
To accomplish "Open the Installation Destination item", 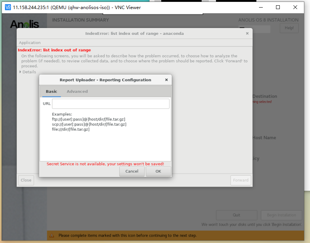I will pos(264,97).
